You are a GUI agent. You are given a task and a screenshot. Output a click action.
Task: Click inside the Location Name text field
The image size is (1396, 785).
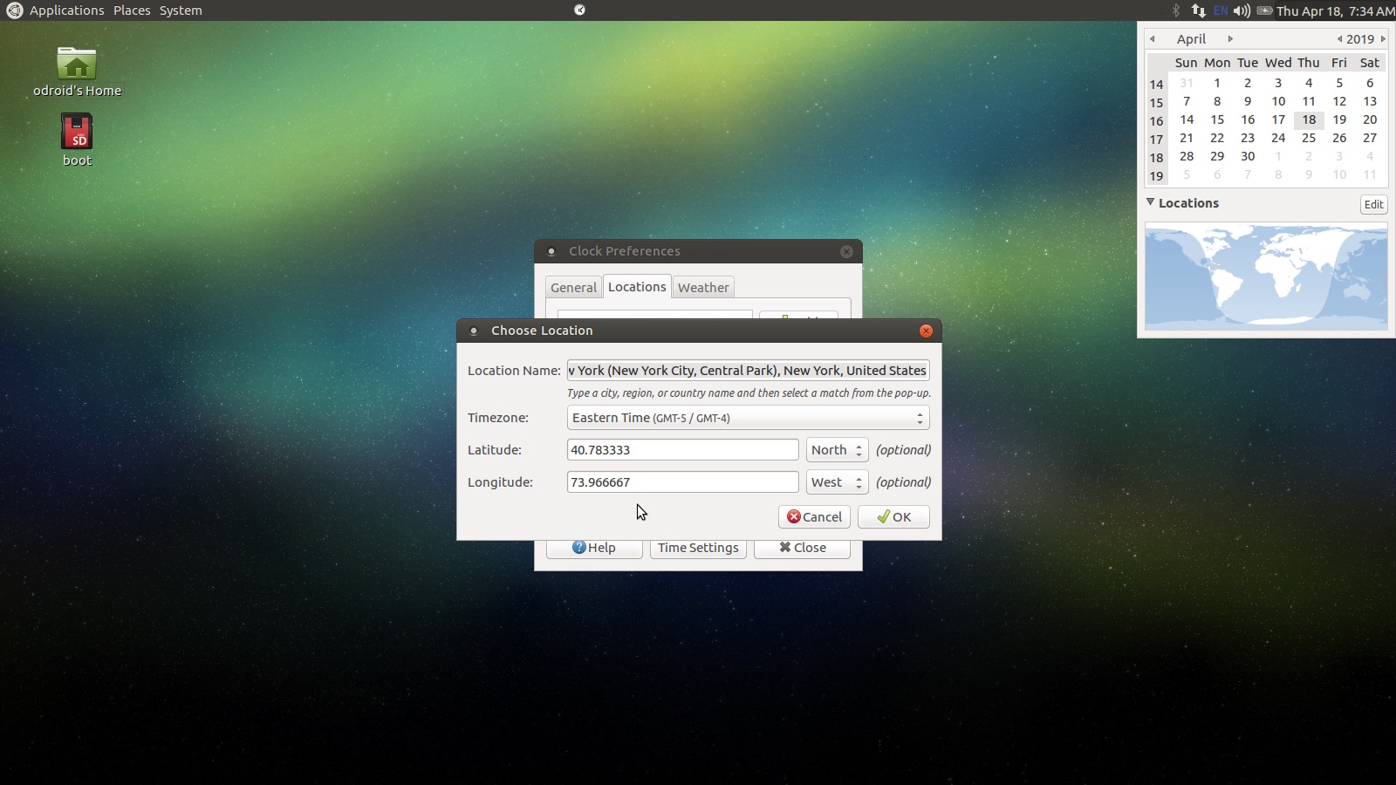tap(748, 370)
